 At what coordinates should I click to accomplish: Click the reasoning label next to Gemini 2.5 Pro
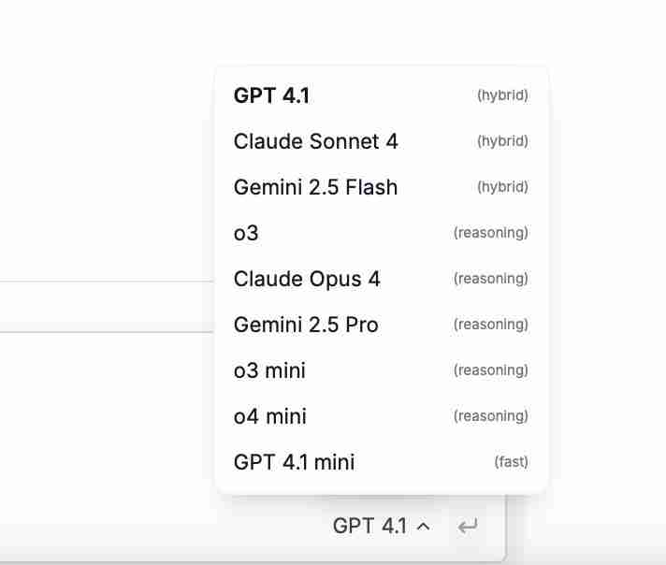point(490,325)
